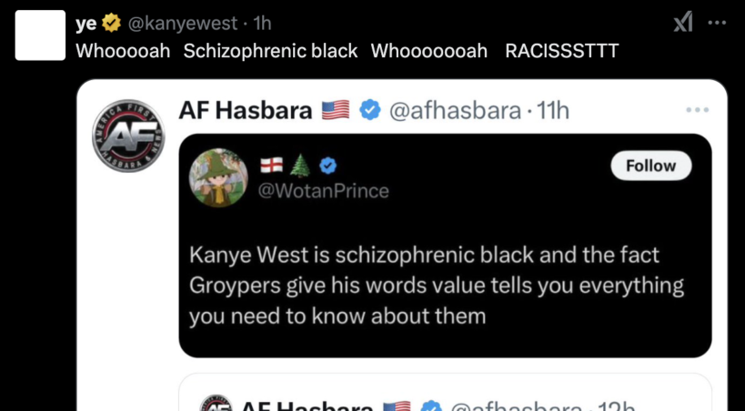
Task: Click ye's gold verified badge
Action: coord(112,23)
